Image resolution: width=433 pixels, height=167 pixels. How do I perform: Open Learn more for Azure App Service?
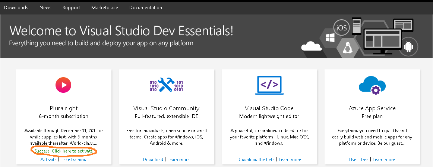coord(384,160)
